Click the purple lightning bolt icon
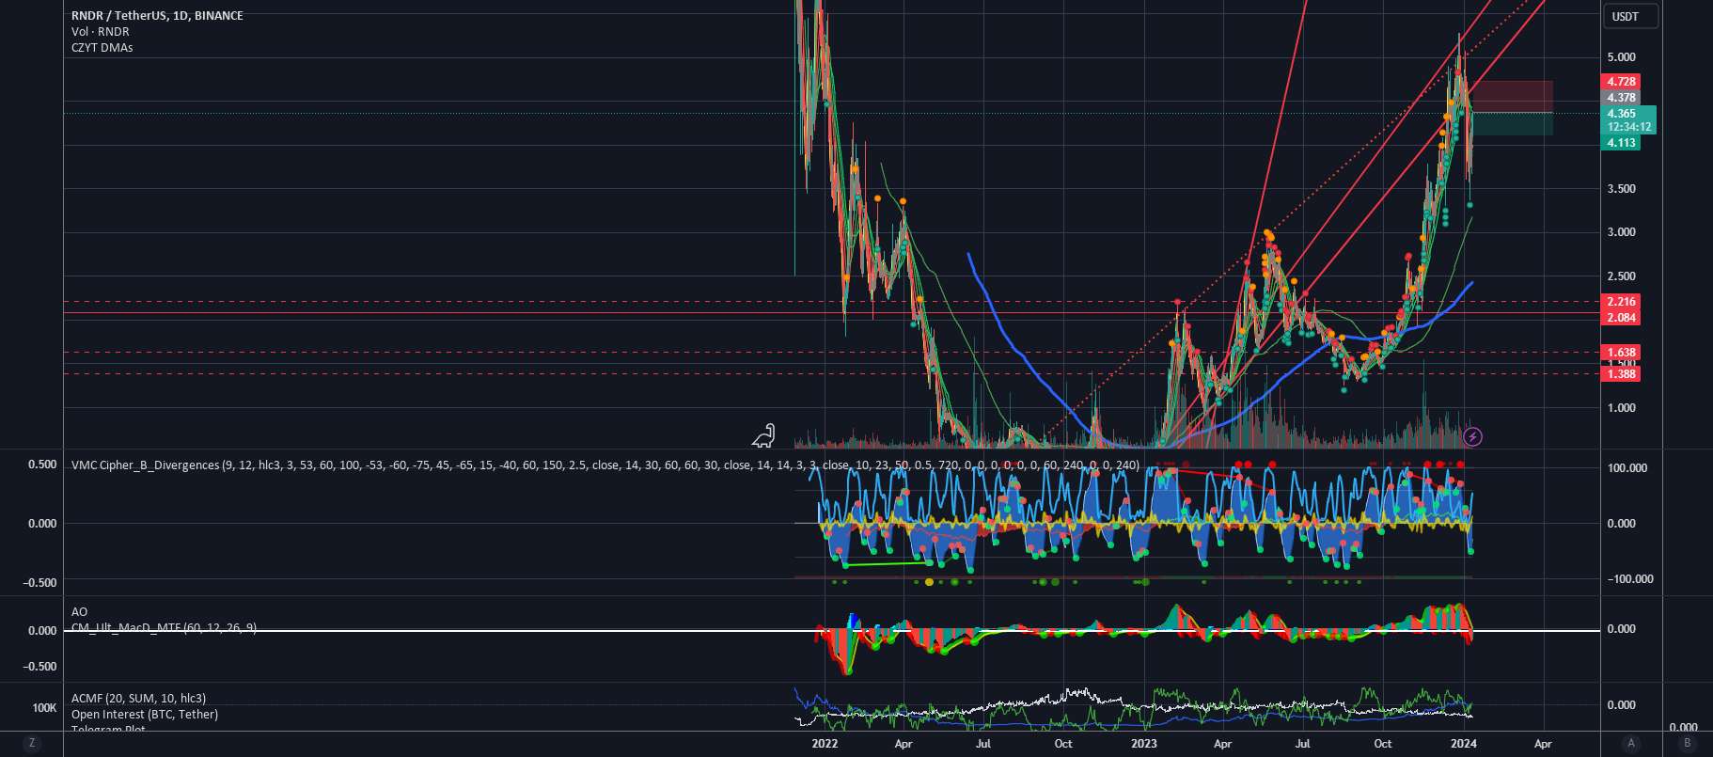 point(1473,436)
